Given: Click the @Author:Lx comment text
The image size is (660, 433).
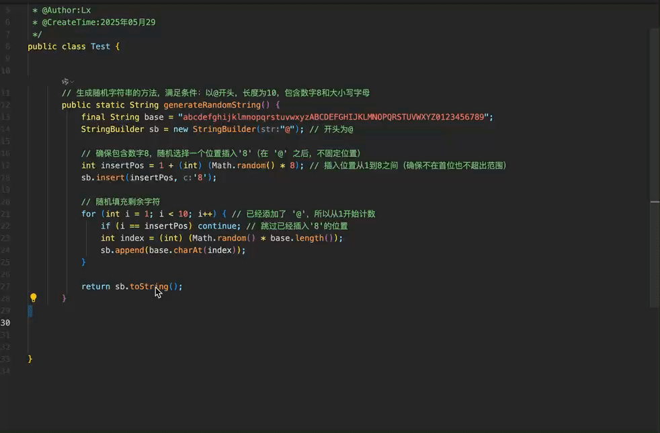Looking at the screenshot, I should click(x=60, y=10).
